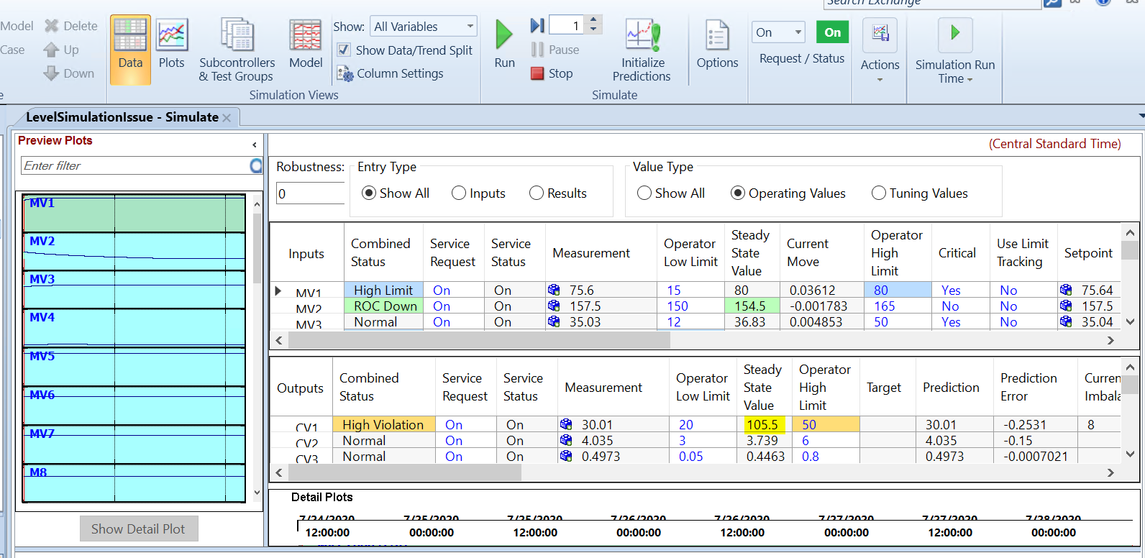
Task: Click MV1 Operator High Limit 80 cell
Action: [898, 290]
